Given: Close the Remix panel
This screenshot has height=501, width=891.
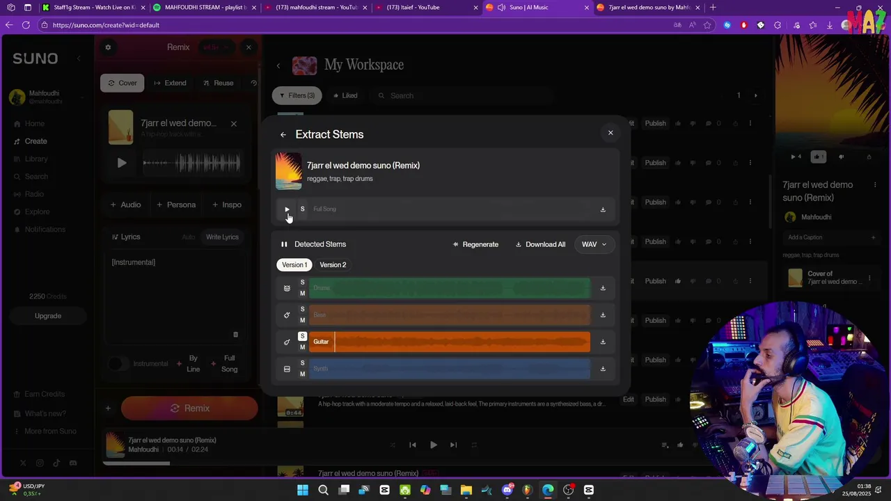Looking at the screenshot, I should (x=249, y=47).
